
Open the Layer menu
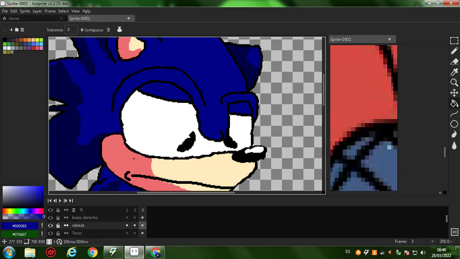coord(37,11)
